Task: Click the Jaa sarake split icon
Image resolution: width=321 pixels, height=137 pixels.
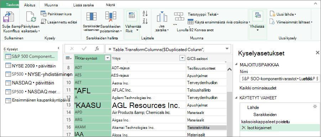Action: point(162,17)
